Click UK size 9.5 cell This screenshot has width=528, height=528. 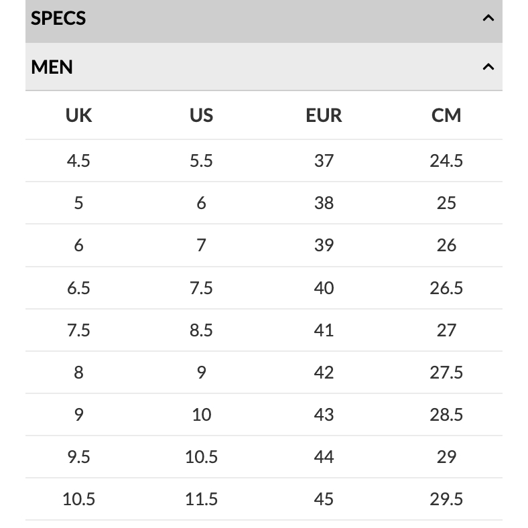point(78,457)
